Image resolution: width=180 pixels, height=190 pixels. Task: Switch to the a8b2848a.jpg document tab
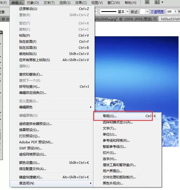(x=123, y=19)
